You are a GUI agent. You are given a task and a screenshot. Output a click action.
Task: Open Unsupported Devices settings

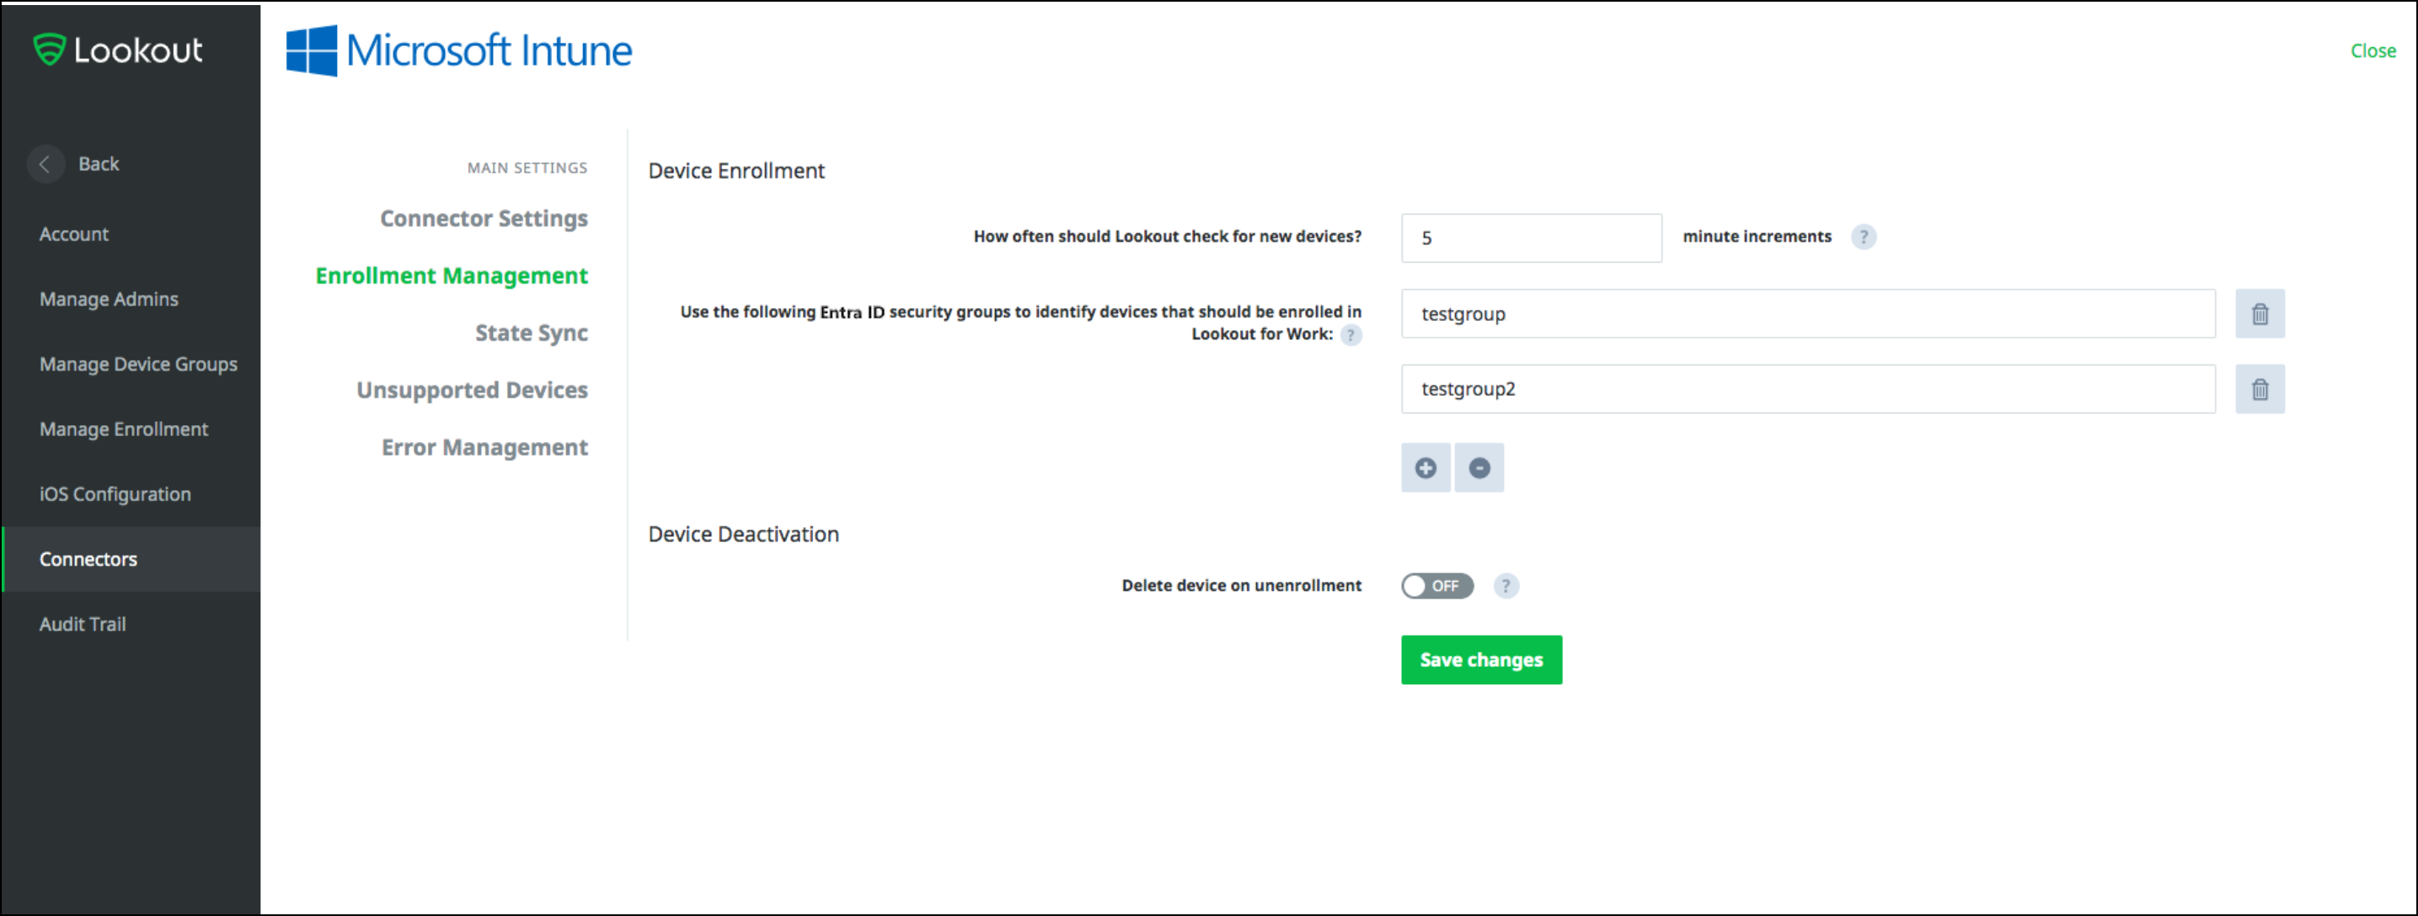click(x=470, y=390)
